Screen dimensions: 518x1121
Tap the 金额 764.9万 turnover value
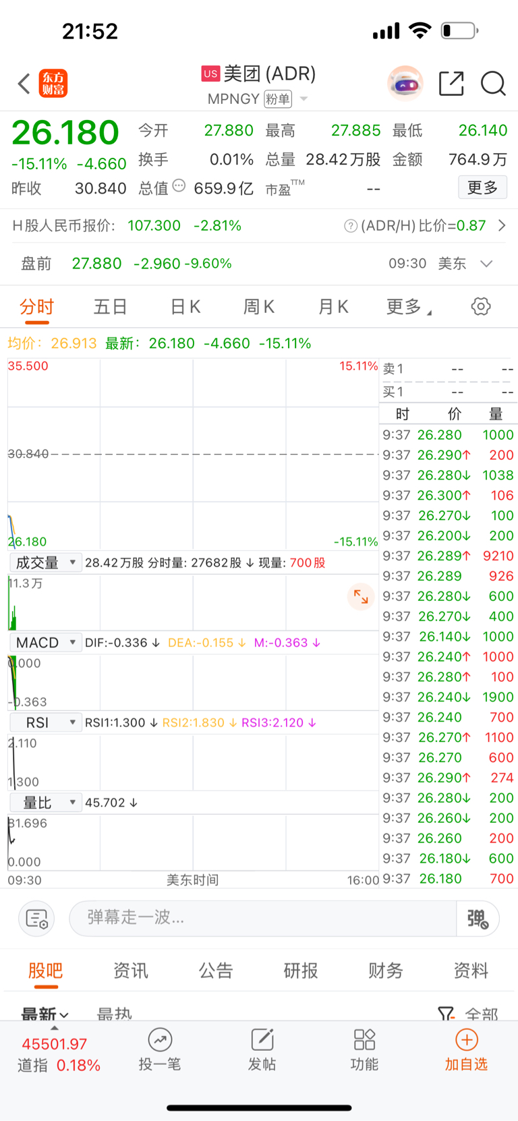click(450, 159)
